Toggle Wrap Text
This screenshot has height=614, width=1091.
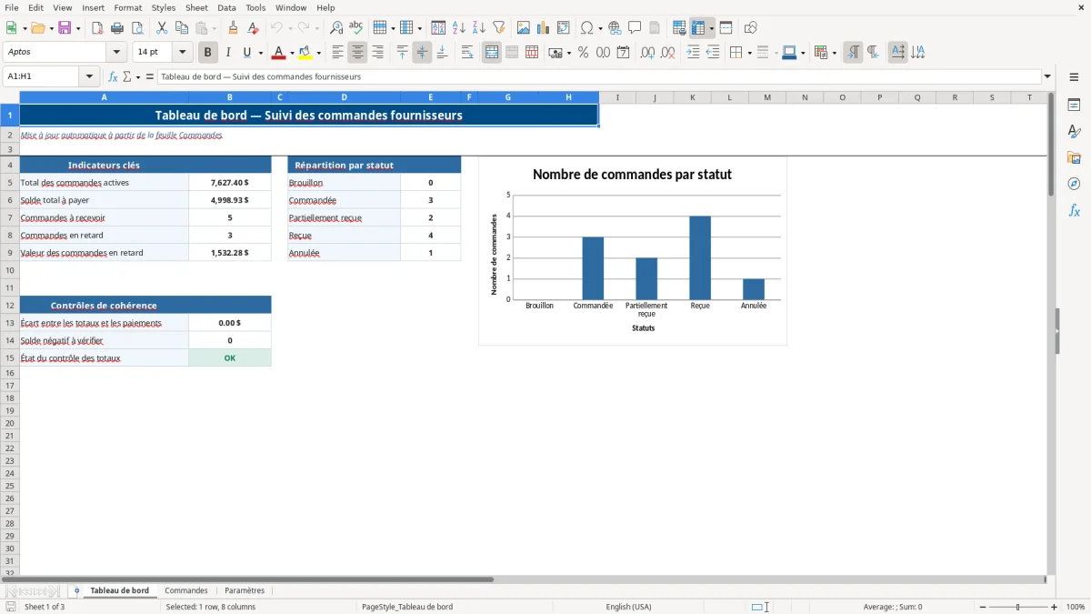click(x=467, y=53)
